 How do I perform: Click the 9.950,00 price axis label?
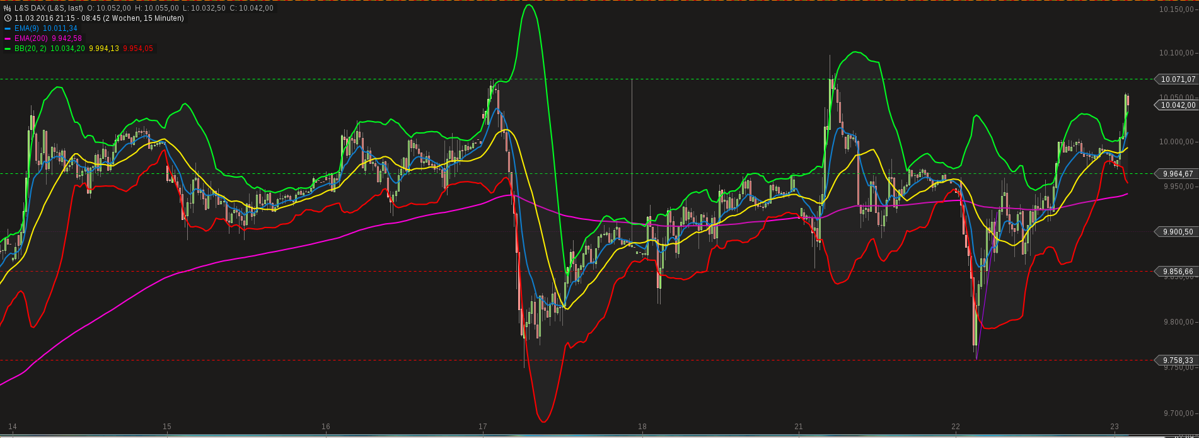pos(1178,187)
